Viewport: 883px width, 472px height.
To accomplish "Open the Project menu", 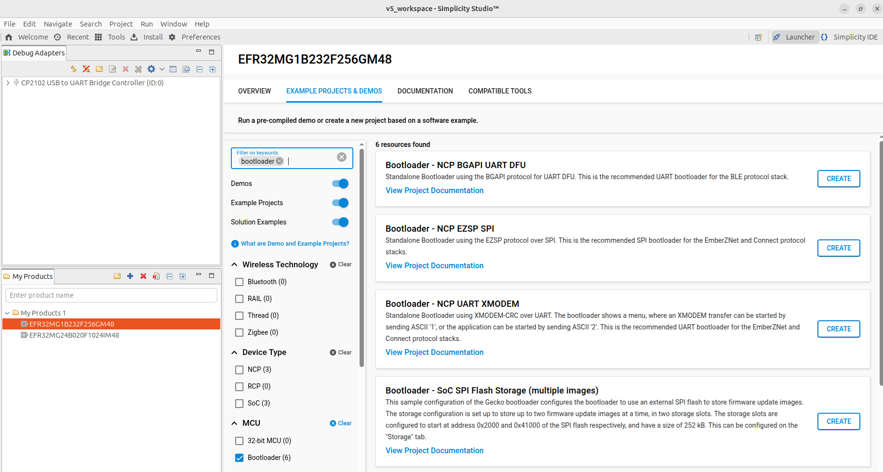I will click(120, 24).
